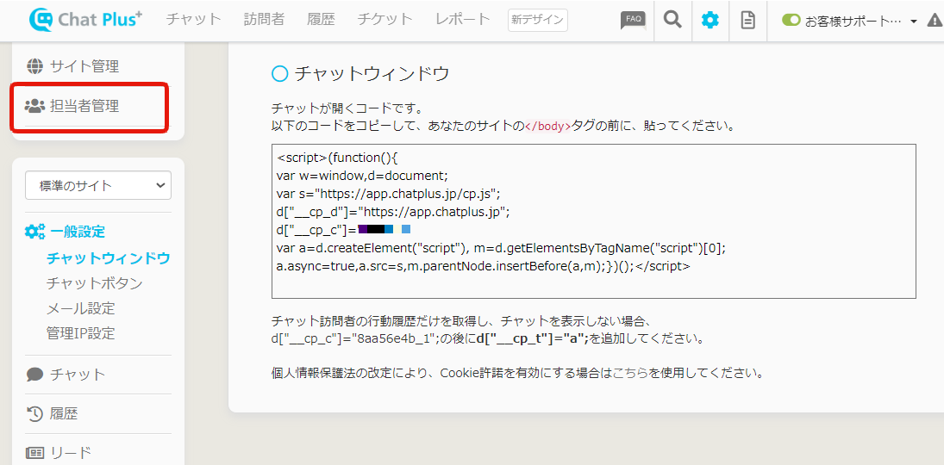Open the お客様サポート account dropdown arrow

click(913, 22)
